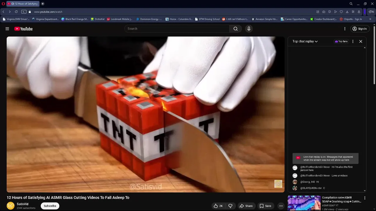376x211 pixels.
Task: Open Dominion Energy bookmark
Action: click(149, 19)
